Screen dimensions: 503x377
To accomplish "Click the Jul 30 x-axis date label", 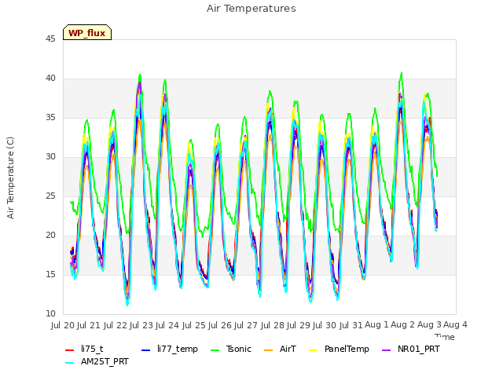I will coord(325,325).
